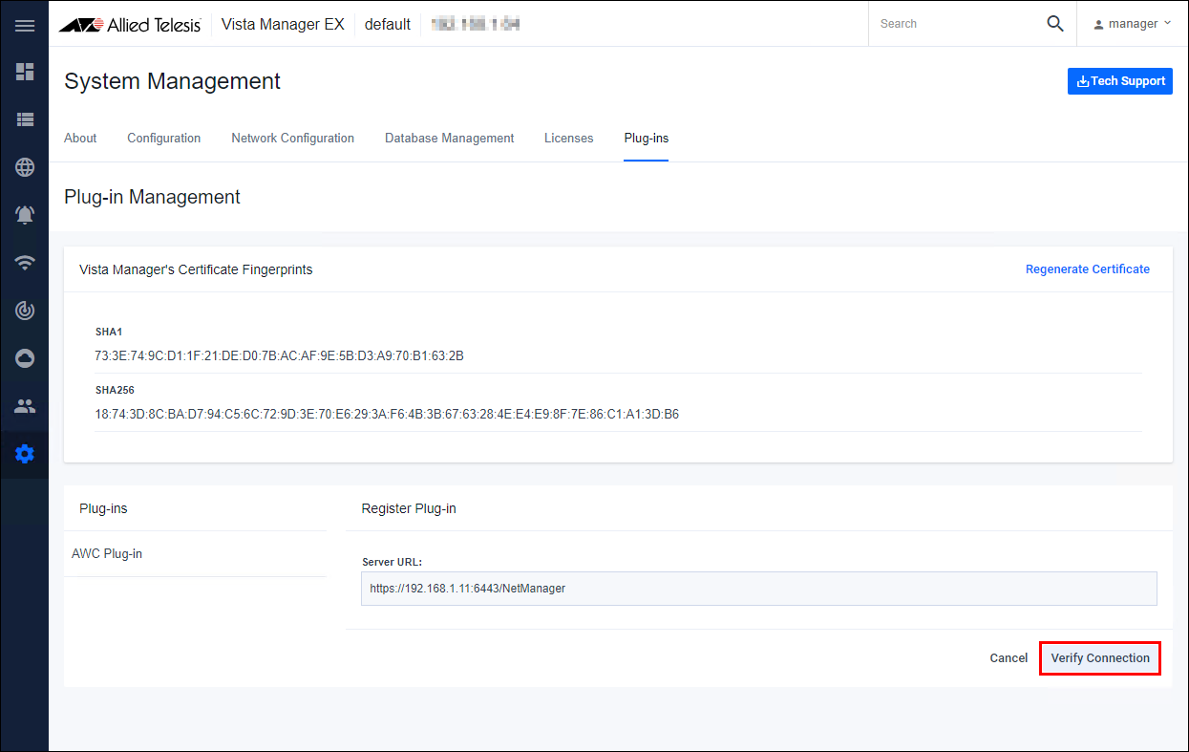This screenshot has width=1189, height=752.
Task: Open the dashboard grid icon in sidebar
Action: (25, 72)
